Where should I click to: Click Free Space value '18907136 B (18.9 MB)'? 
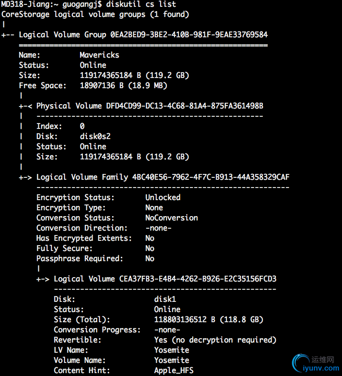pos(124,86)
